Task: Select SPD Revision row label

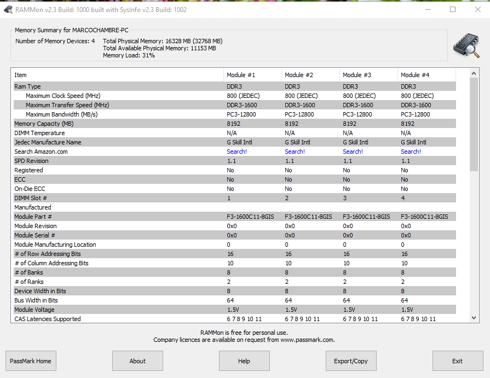Action: click(31, 161)
